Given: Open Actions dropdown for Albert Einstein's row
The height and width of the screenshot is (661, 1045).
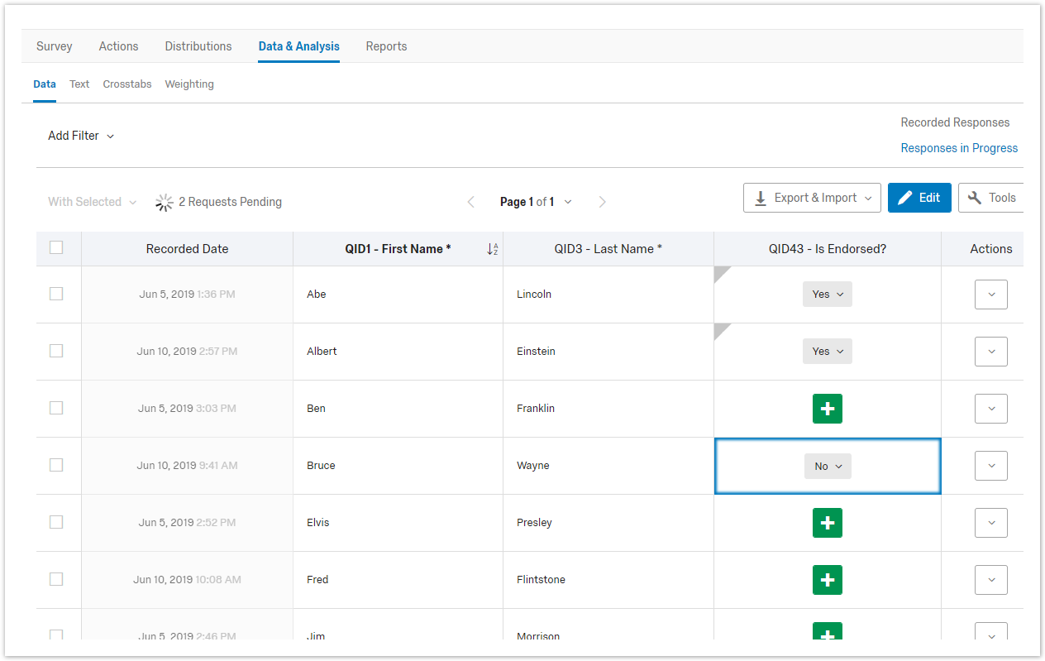Looking at the screenshot, I should pos(990,352).
